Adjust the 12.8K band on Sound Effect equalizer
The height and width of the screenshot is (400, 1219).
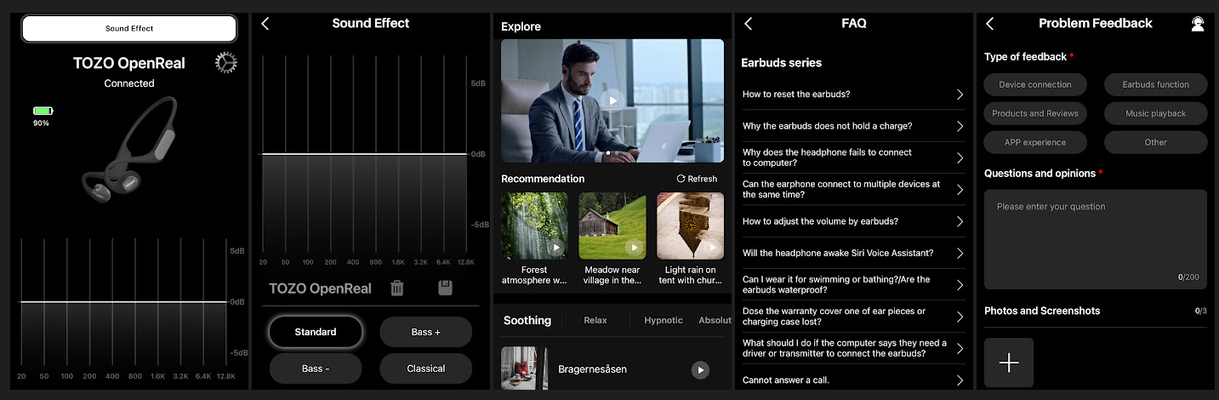pyautogui.click(x=466, y=154)
